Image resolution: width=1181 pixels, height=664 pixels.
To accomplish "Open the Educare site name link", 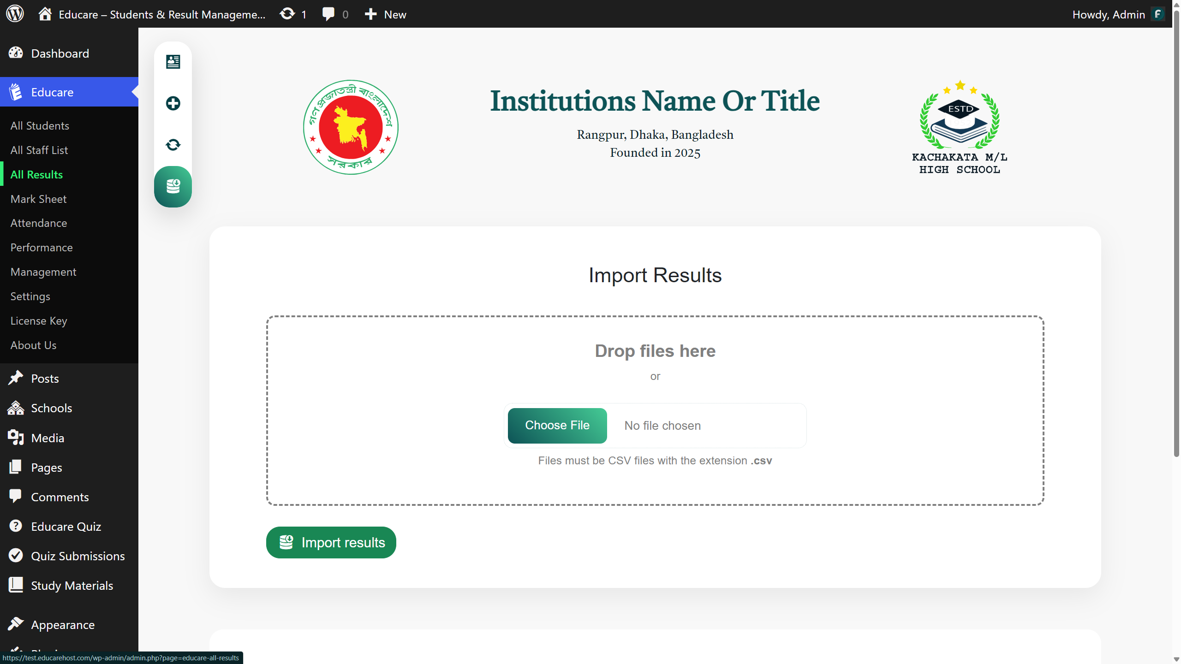I will coord(162,14).
